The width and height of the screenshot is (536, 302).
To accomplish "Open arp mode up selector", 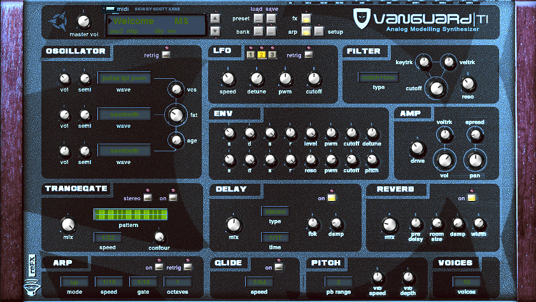I will pos(74,282).
